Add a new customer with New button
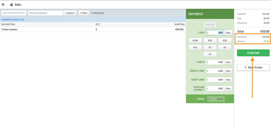The width and height of the screenshot is (271, 129). pyautogui.click(x=84, y=13)
